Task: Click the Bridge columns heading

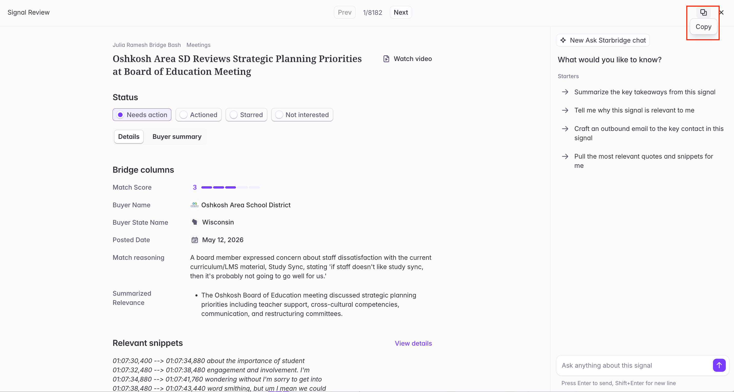Action: [x=143, y=170]
